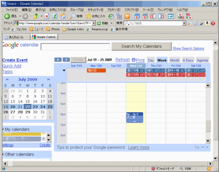The image size is (219, 172).
Task: Open the back button history dropdown arrow
Action: tap(20, 16)
